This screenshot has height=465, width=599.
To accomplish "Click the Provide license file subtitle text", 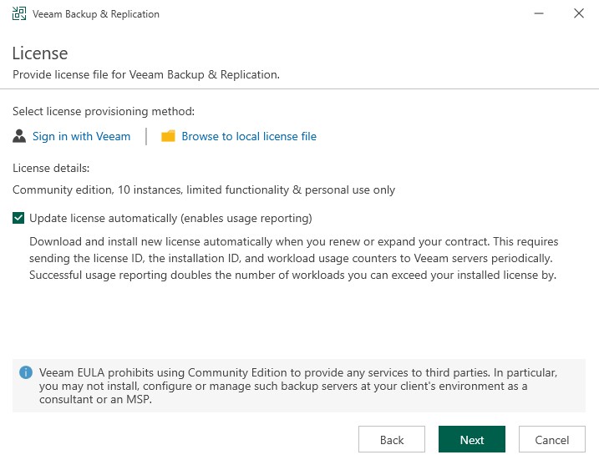I will click(x=146, y=74).
